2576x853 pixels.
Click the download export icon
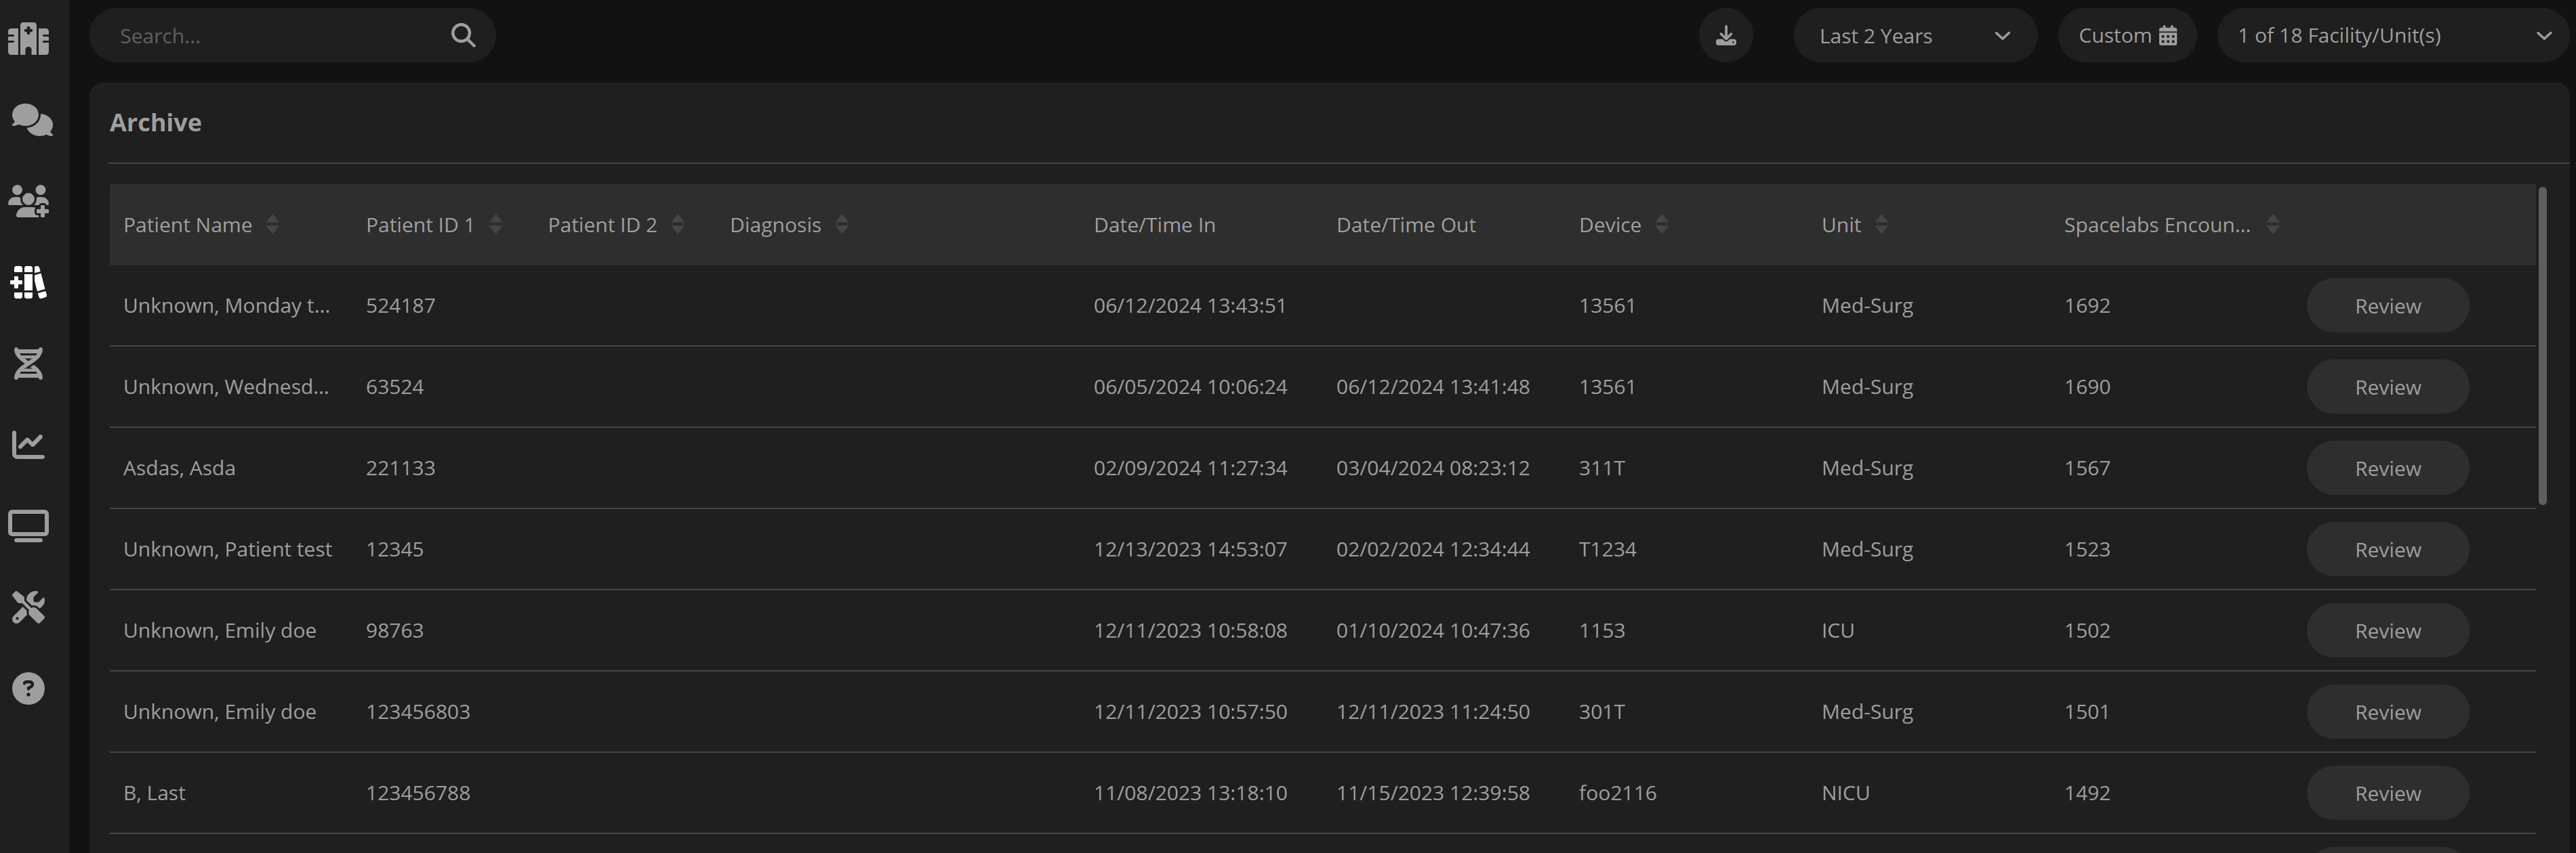[x=1726, y=36]
